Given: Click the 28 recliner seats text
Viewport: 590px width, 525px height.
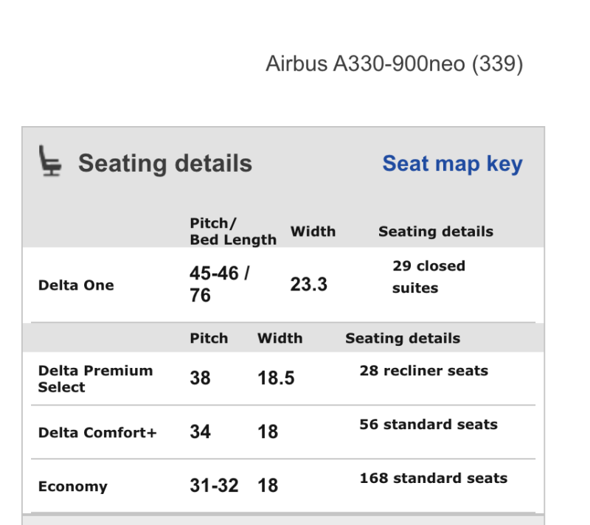Looking at the screenshot, I should tap(423, 370).
